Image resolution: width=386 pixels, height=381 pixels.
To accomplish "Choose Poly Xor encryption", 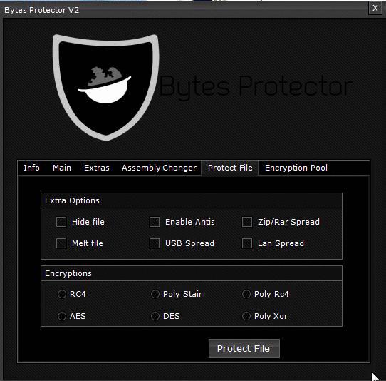I will pyautogui.click(x=246, y=316).
